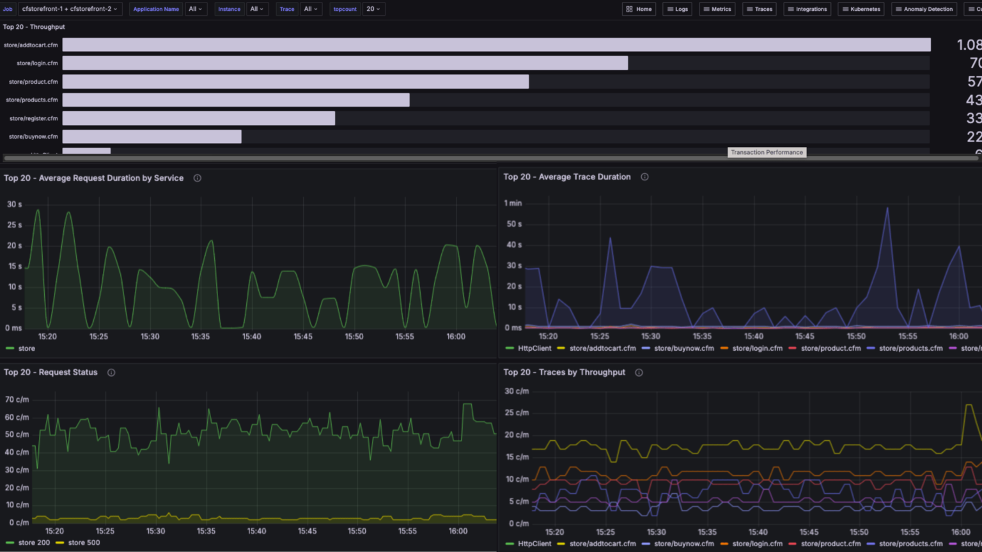Open the Job selector dropdown
Screen dimensions: 982x552
(70, 9)
